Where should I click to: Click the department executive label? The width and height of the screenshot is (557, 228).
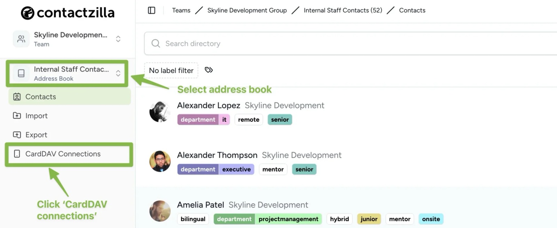pyautogui.click(x=216, y=169)
